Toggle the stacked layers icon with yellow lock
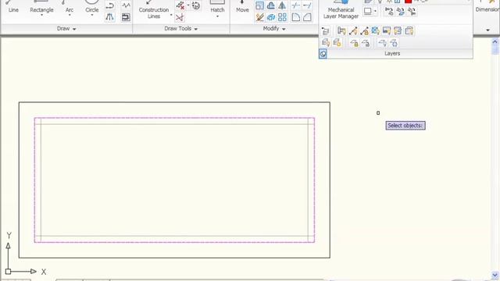 click(x=337, y=43)
